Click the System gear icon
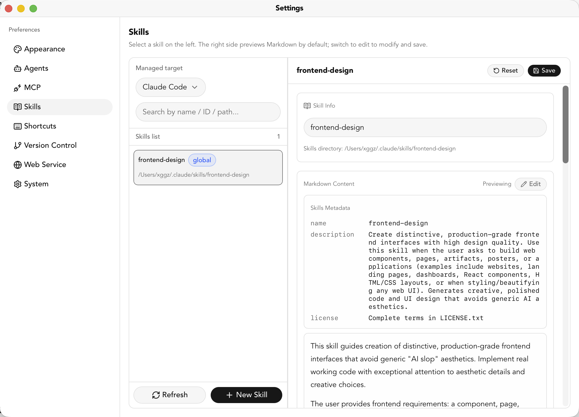The width and height of the screenshot is (579, 417). [x=17, y=184]
